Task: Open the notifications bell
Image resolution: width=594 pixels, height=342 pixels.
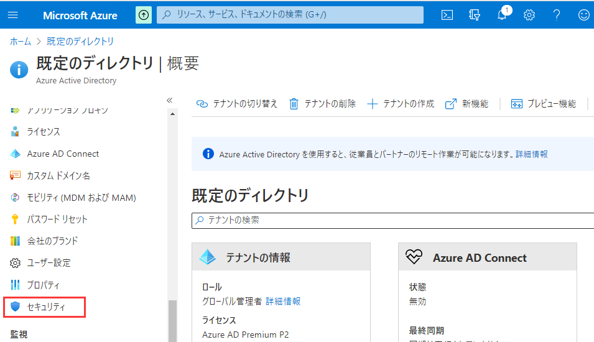Action: [503, 16]
